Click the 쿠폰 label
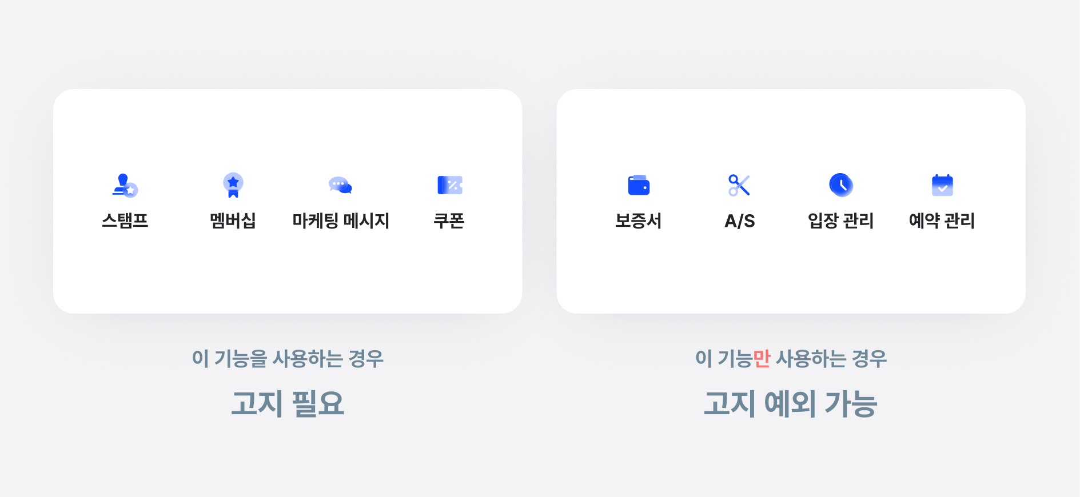Image resolution: width=1080 pixels, height=497 pixels. 449,221
